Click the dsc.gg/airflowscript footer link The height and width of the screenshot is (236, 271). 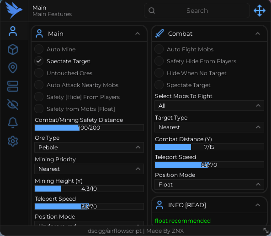(114, 231)
